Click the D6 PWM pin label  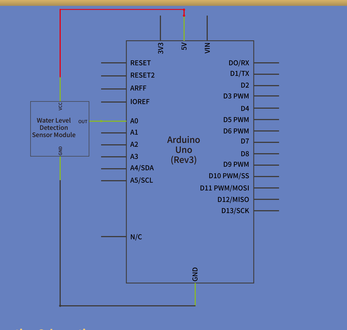236,131
